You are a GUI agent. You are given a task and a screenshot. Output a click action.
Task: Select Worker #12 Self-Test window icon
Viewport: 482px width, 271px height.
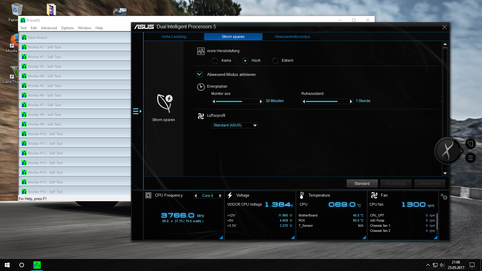coord(24,153)
